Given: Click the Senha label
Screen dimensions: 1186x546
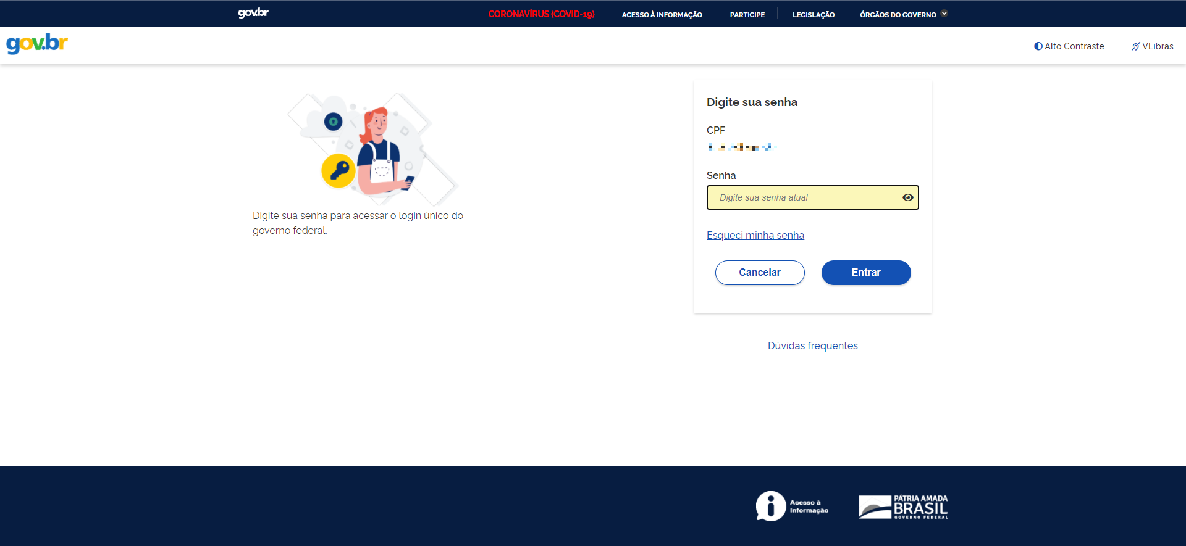Looking at the screenshot, I should pos(721,175).
